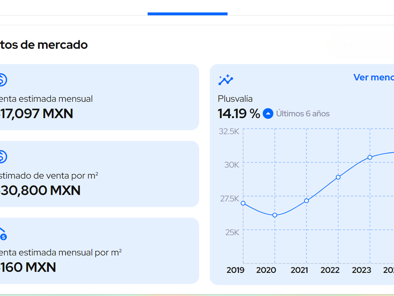The height and width of the screenshot is (296, 394).
Task: Click the price tag icon above renta por m²
Action: coord(3,234)
